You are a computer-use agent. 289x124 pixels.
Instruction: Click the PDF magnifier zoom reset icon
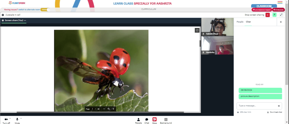[109, 109]
